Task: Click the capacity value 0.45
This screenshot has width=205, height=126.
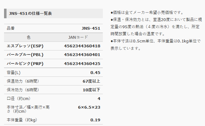Action: [x=95, y=72]
